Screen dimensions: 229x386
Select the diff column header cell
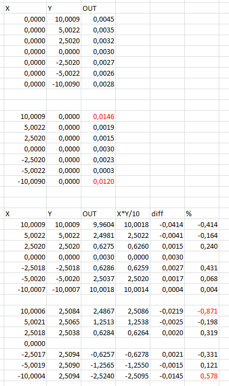tap(167, 214)
